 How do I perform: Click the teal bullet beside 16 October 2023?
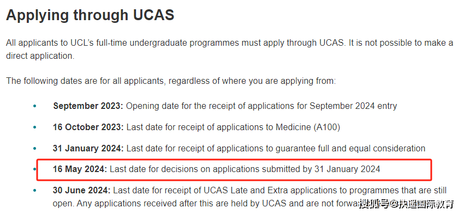(35, 127)
